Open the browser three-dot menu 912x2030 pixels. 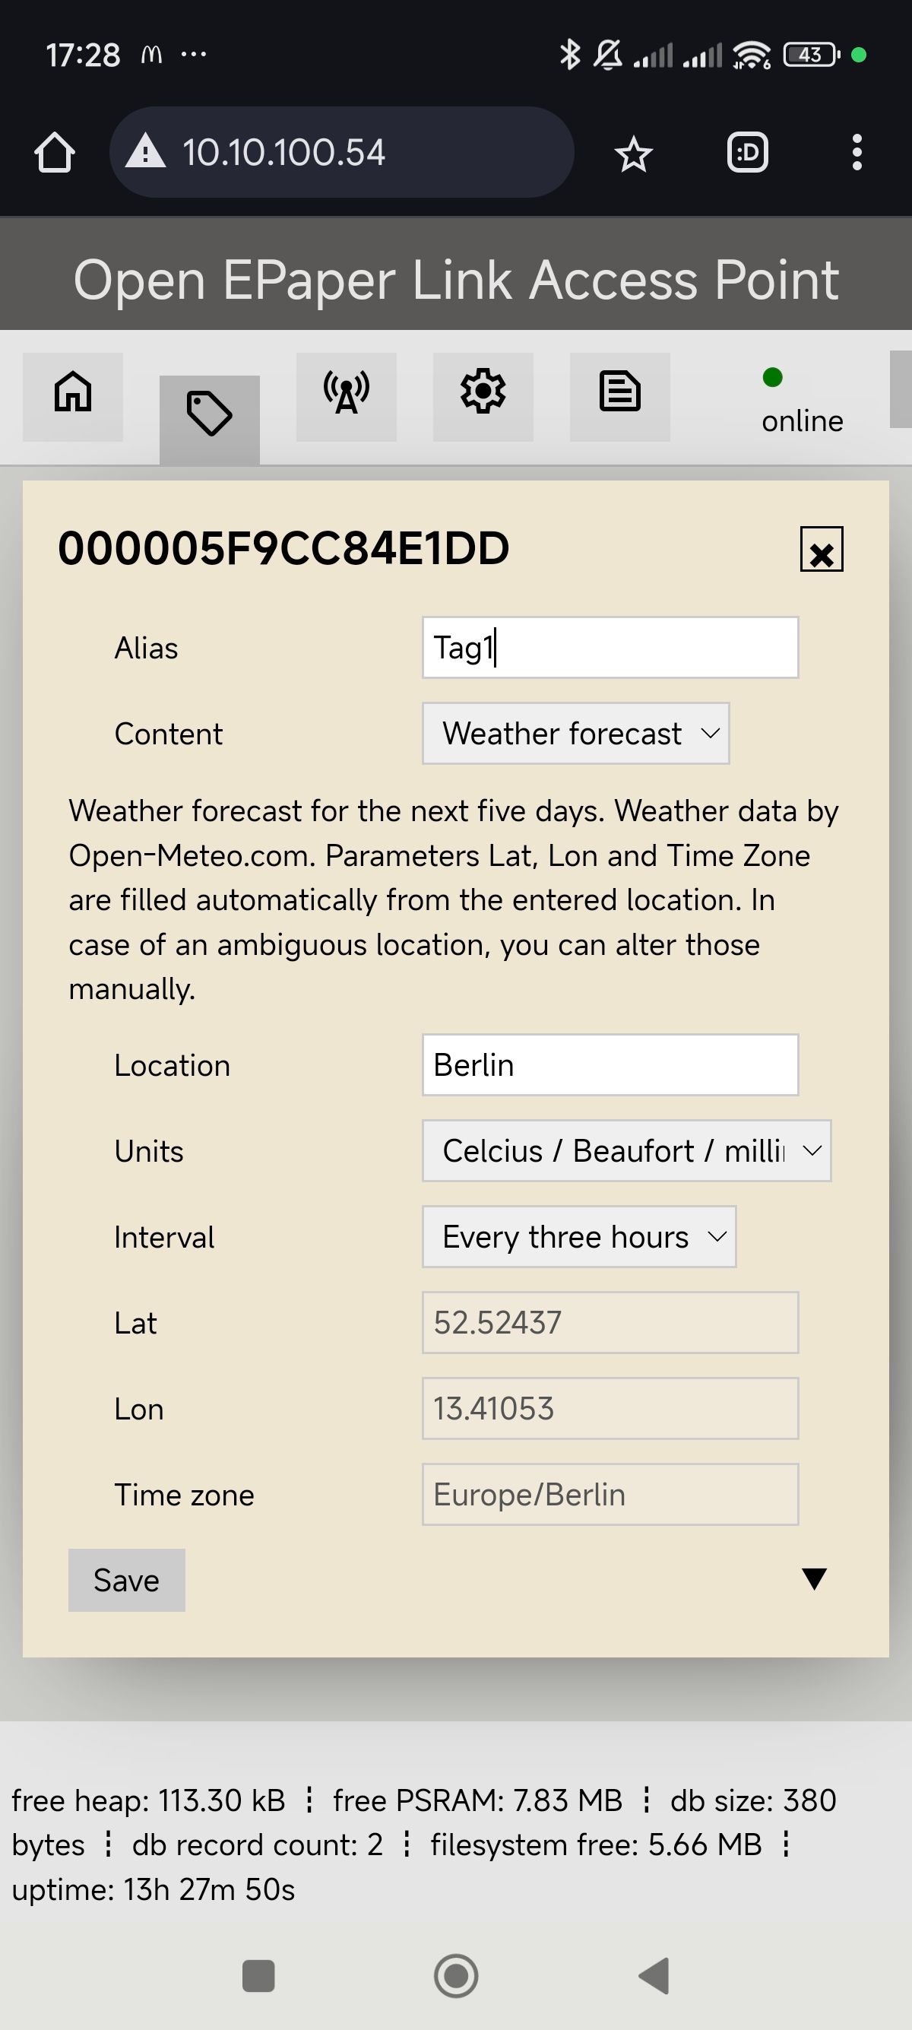857,153
